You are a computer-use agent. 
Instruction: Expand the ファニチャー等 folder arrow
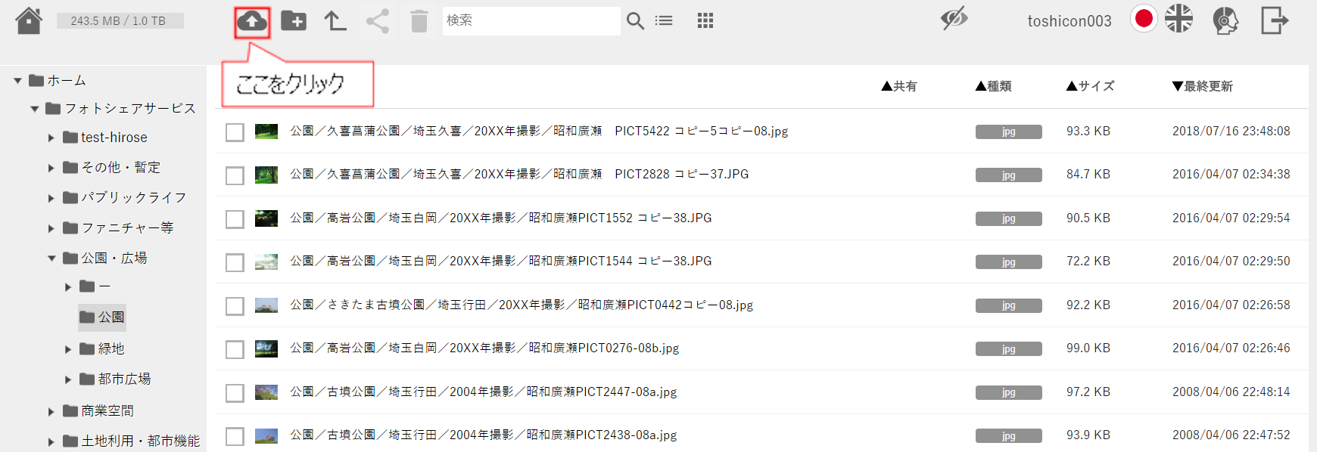pyautogui.click(x=51, y=228)
